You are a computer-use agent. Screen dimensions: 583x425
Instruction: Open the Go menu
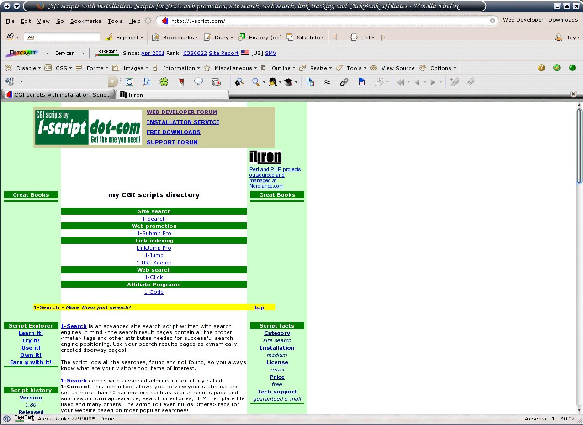60,21
